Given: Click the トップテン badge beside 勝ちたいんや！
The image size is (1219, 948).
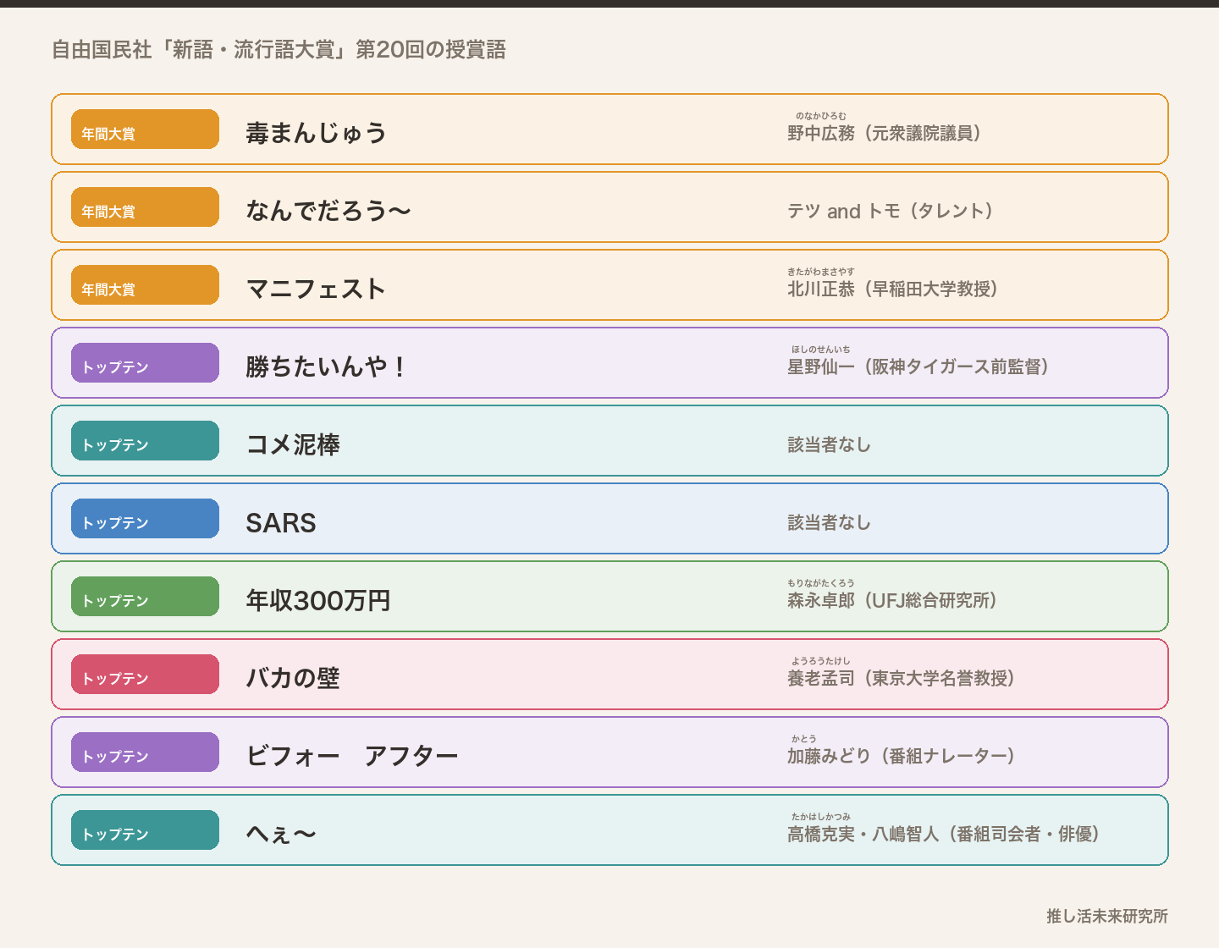Looking at the screenshot, I should 145,363.
